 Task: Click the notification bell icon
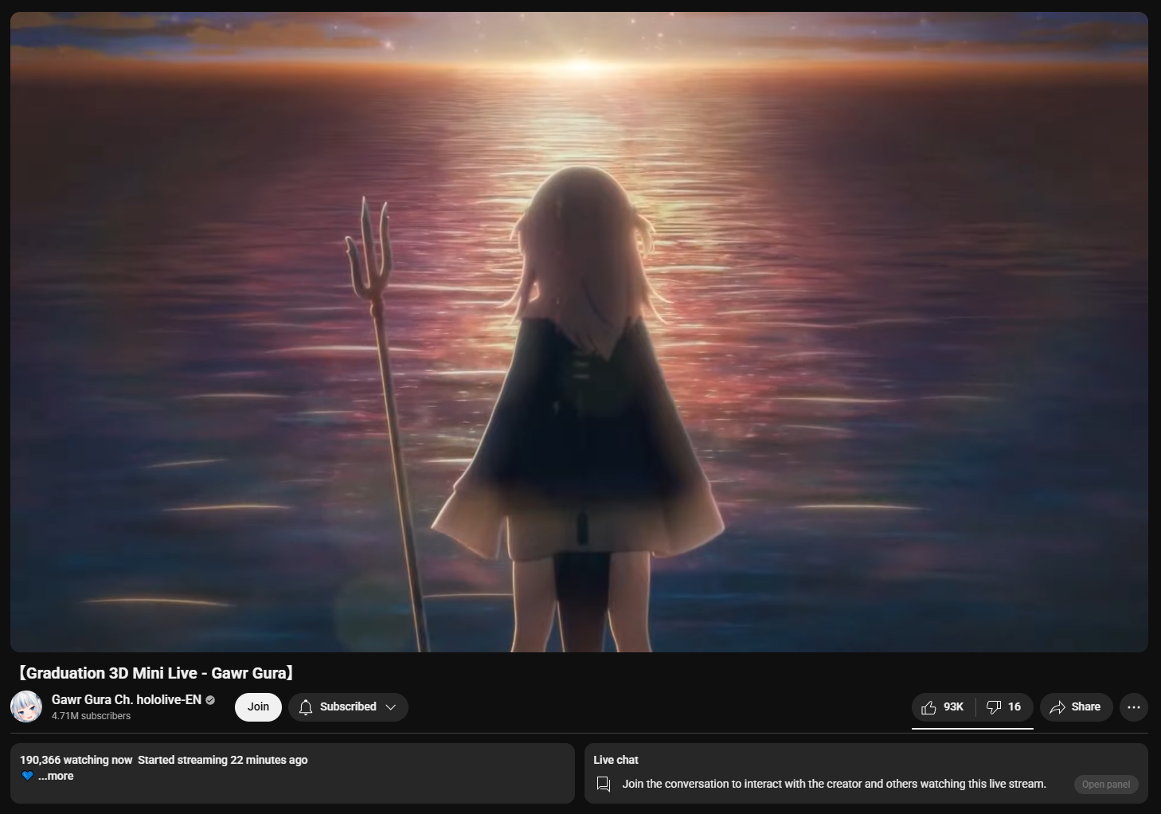tap(306, 707)
